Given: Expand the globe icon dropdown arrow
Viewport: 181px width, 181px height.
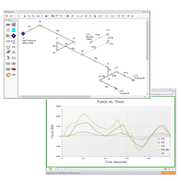Looking at the screenshot, I should [x=49, y=16].
